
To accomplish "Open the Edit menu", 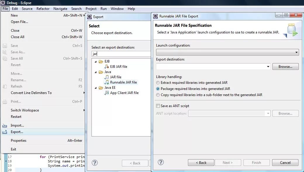I will click(x=15, y=9).
